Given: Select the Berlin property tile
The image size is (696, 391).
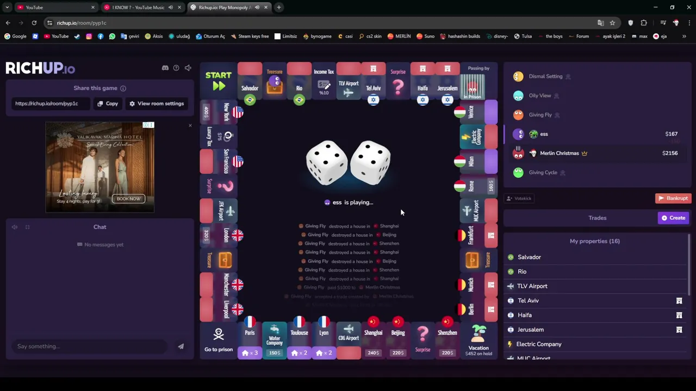Looking at the screenshot, I should (x=478, y=310).
